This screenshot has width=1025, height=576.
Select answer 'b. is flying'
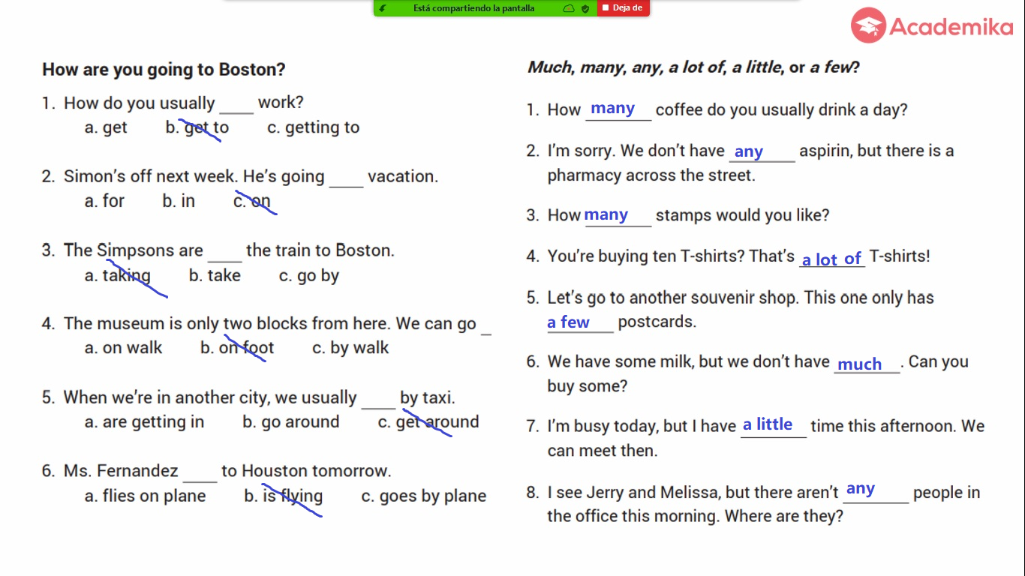coord(283,496)
